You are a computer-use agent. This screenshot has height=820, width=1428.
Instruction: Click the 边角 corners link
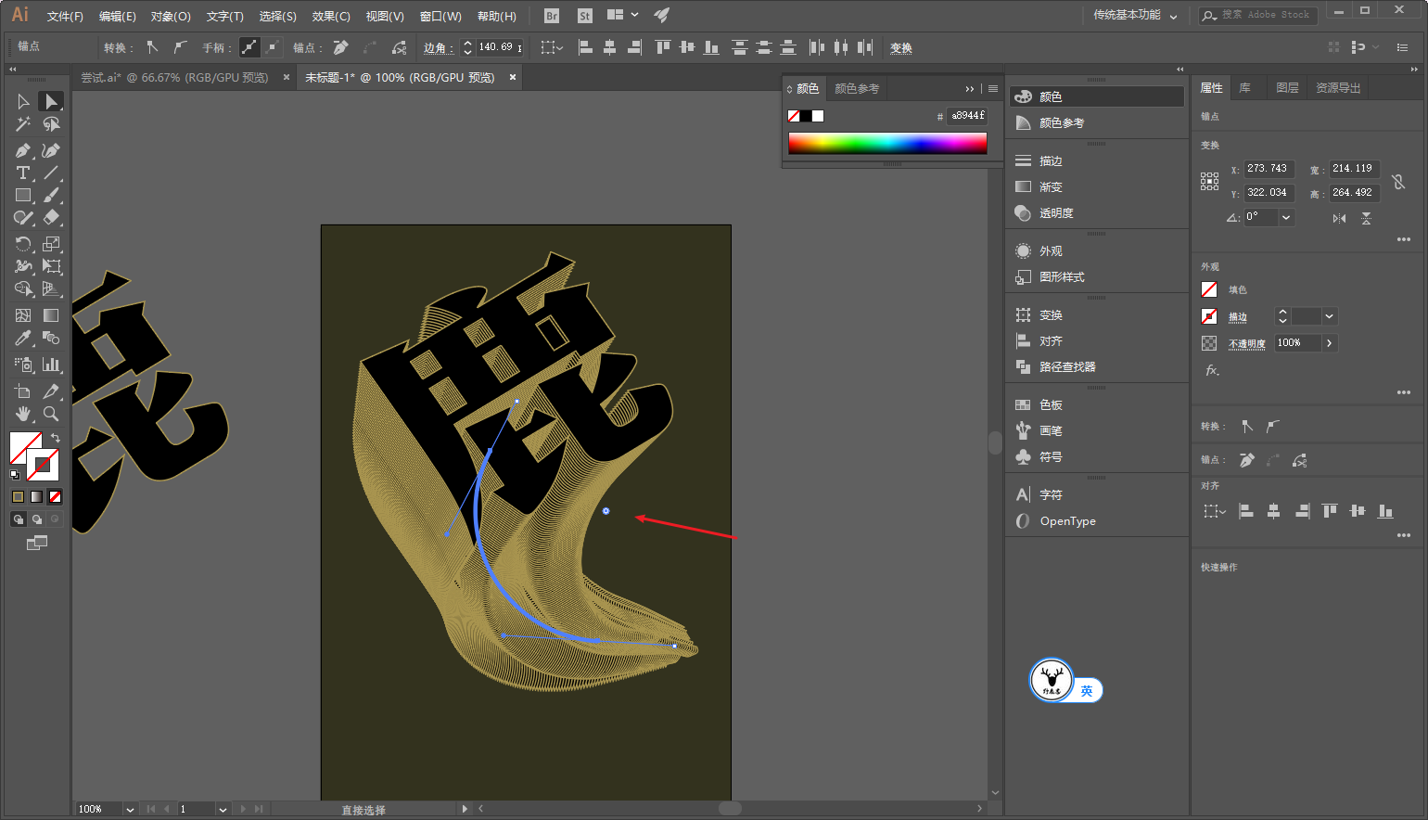(437, 48)
